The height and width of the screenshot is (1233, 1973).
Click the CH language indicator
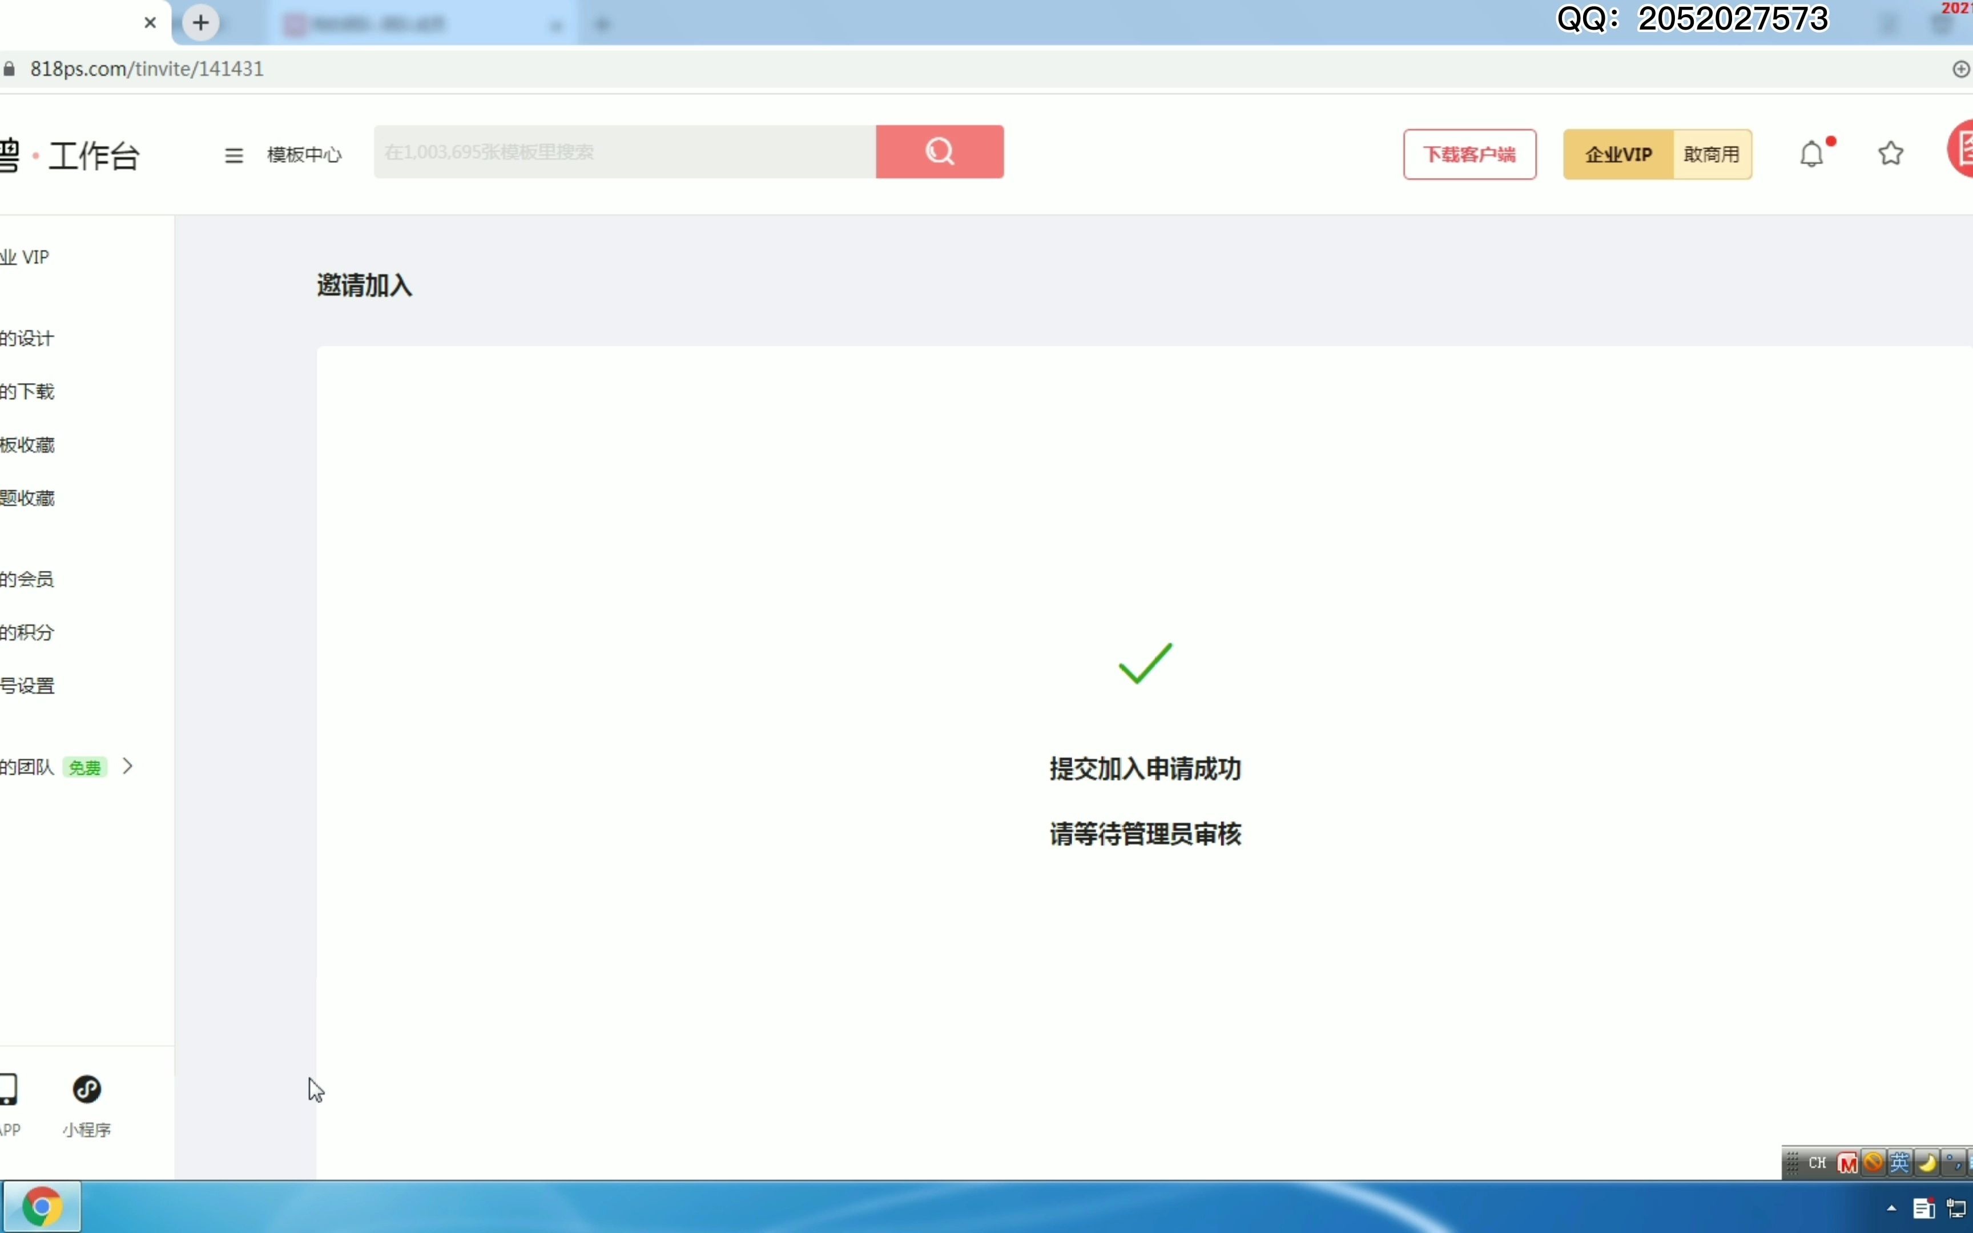pyautogui.click(x=1817, y=1163)
